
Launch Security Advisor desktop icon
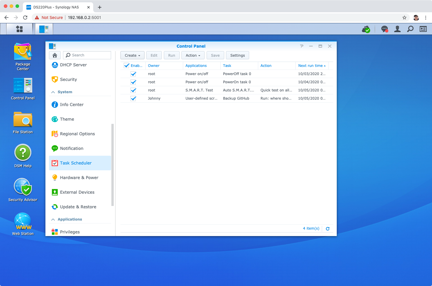[x=23, y=190]
